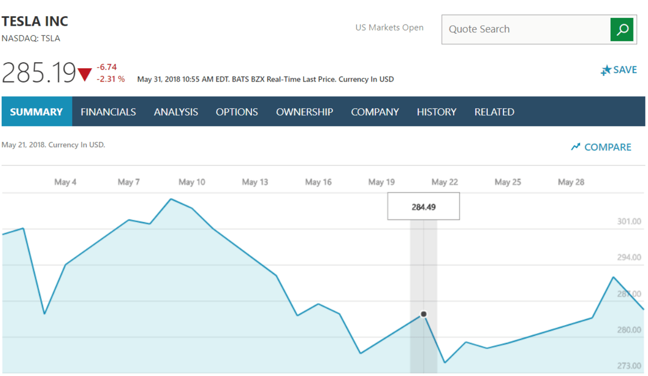Click the SAVE link
The height and width of the screenshot is (376, 648).
pyautogui.click(x=625, y=69)
